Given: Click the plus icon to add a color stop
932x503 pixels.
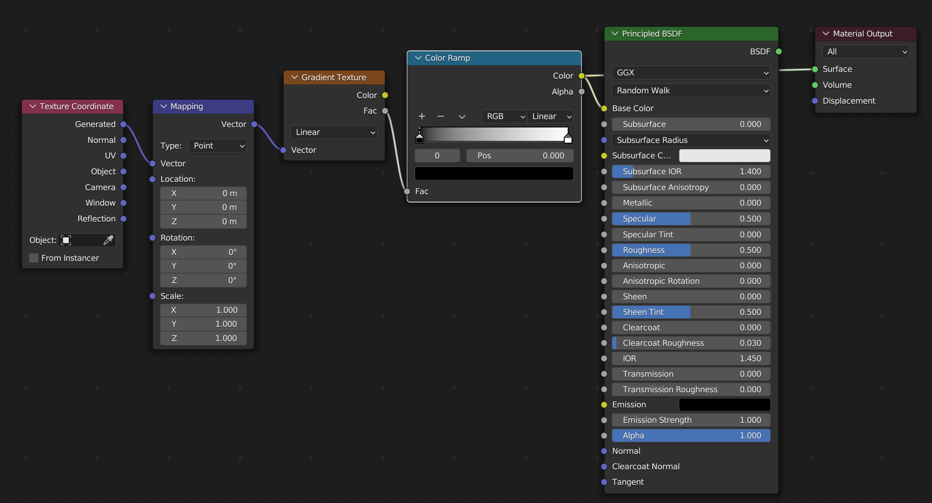Looking at the screenshot, I should coord(422,116).
